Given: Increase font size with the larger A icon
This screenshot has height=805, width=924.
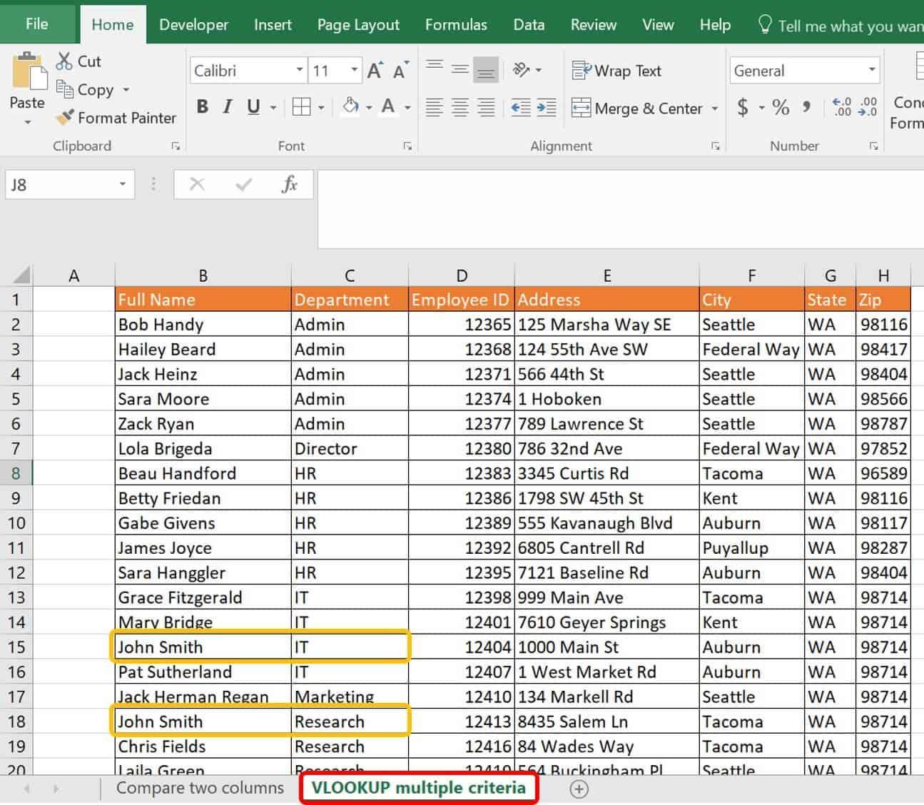Looking at the screenshot, I should point(375,71).
